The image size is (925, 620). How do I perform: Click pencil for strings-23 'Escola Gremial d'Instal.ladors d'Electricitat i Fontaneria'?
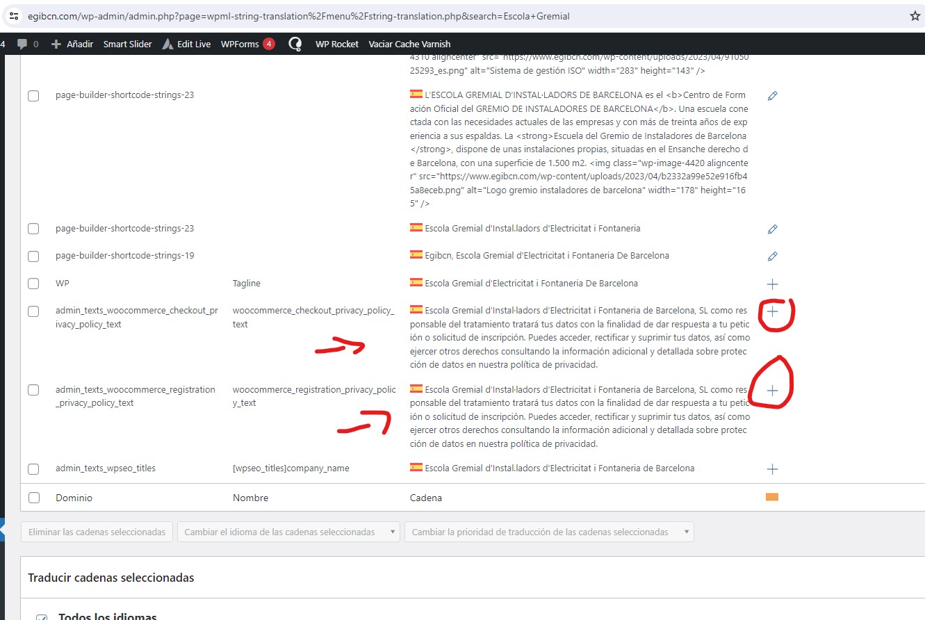[x=772, y=229]
